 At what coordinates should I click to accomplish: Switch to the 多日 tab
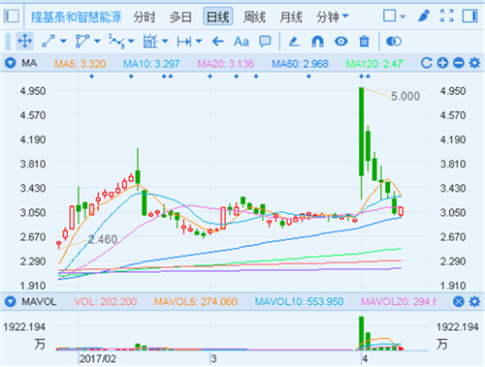click(x=180, y=16)
